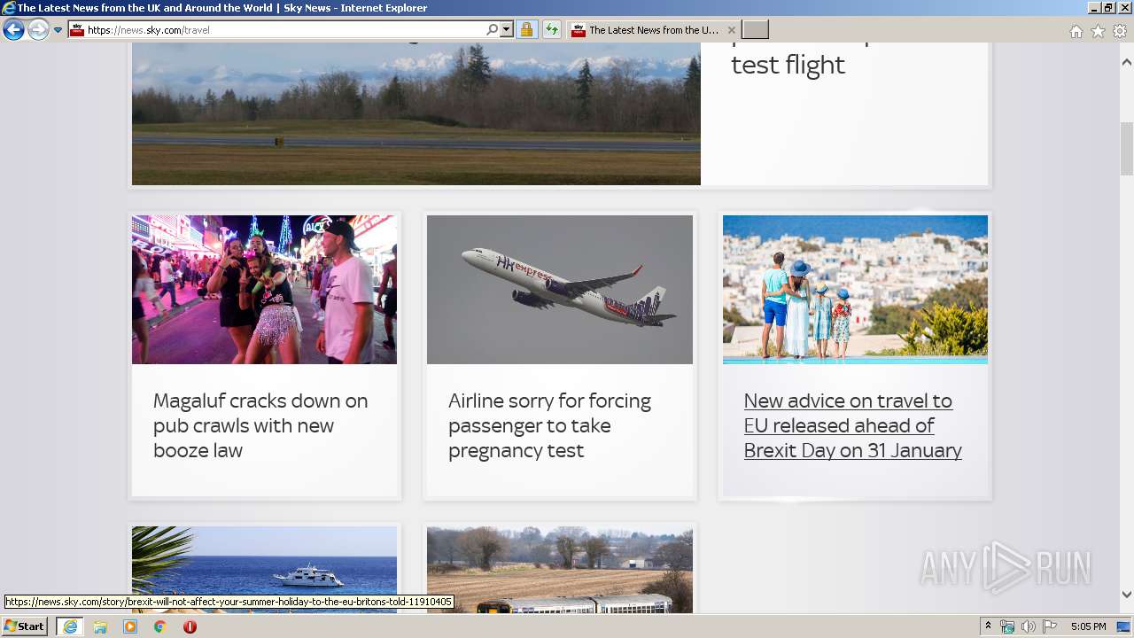Click the scrollbar up arrow
This screenshot has height=638, width=1134.
coord(1127,62)
